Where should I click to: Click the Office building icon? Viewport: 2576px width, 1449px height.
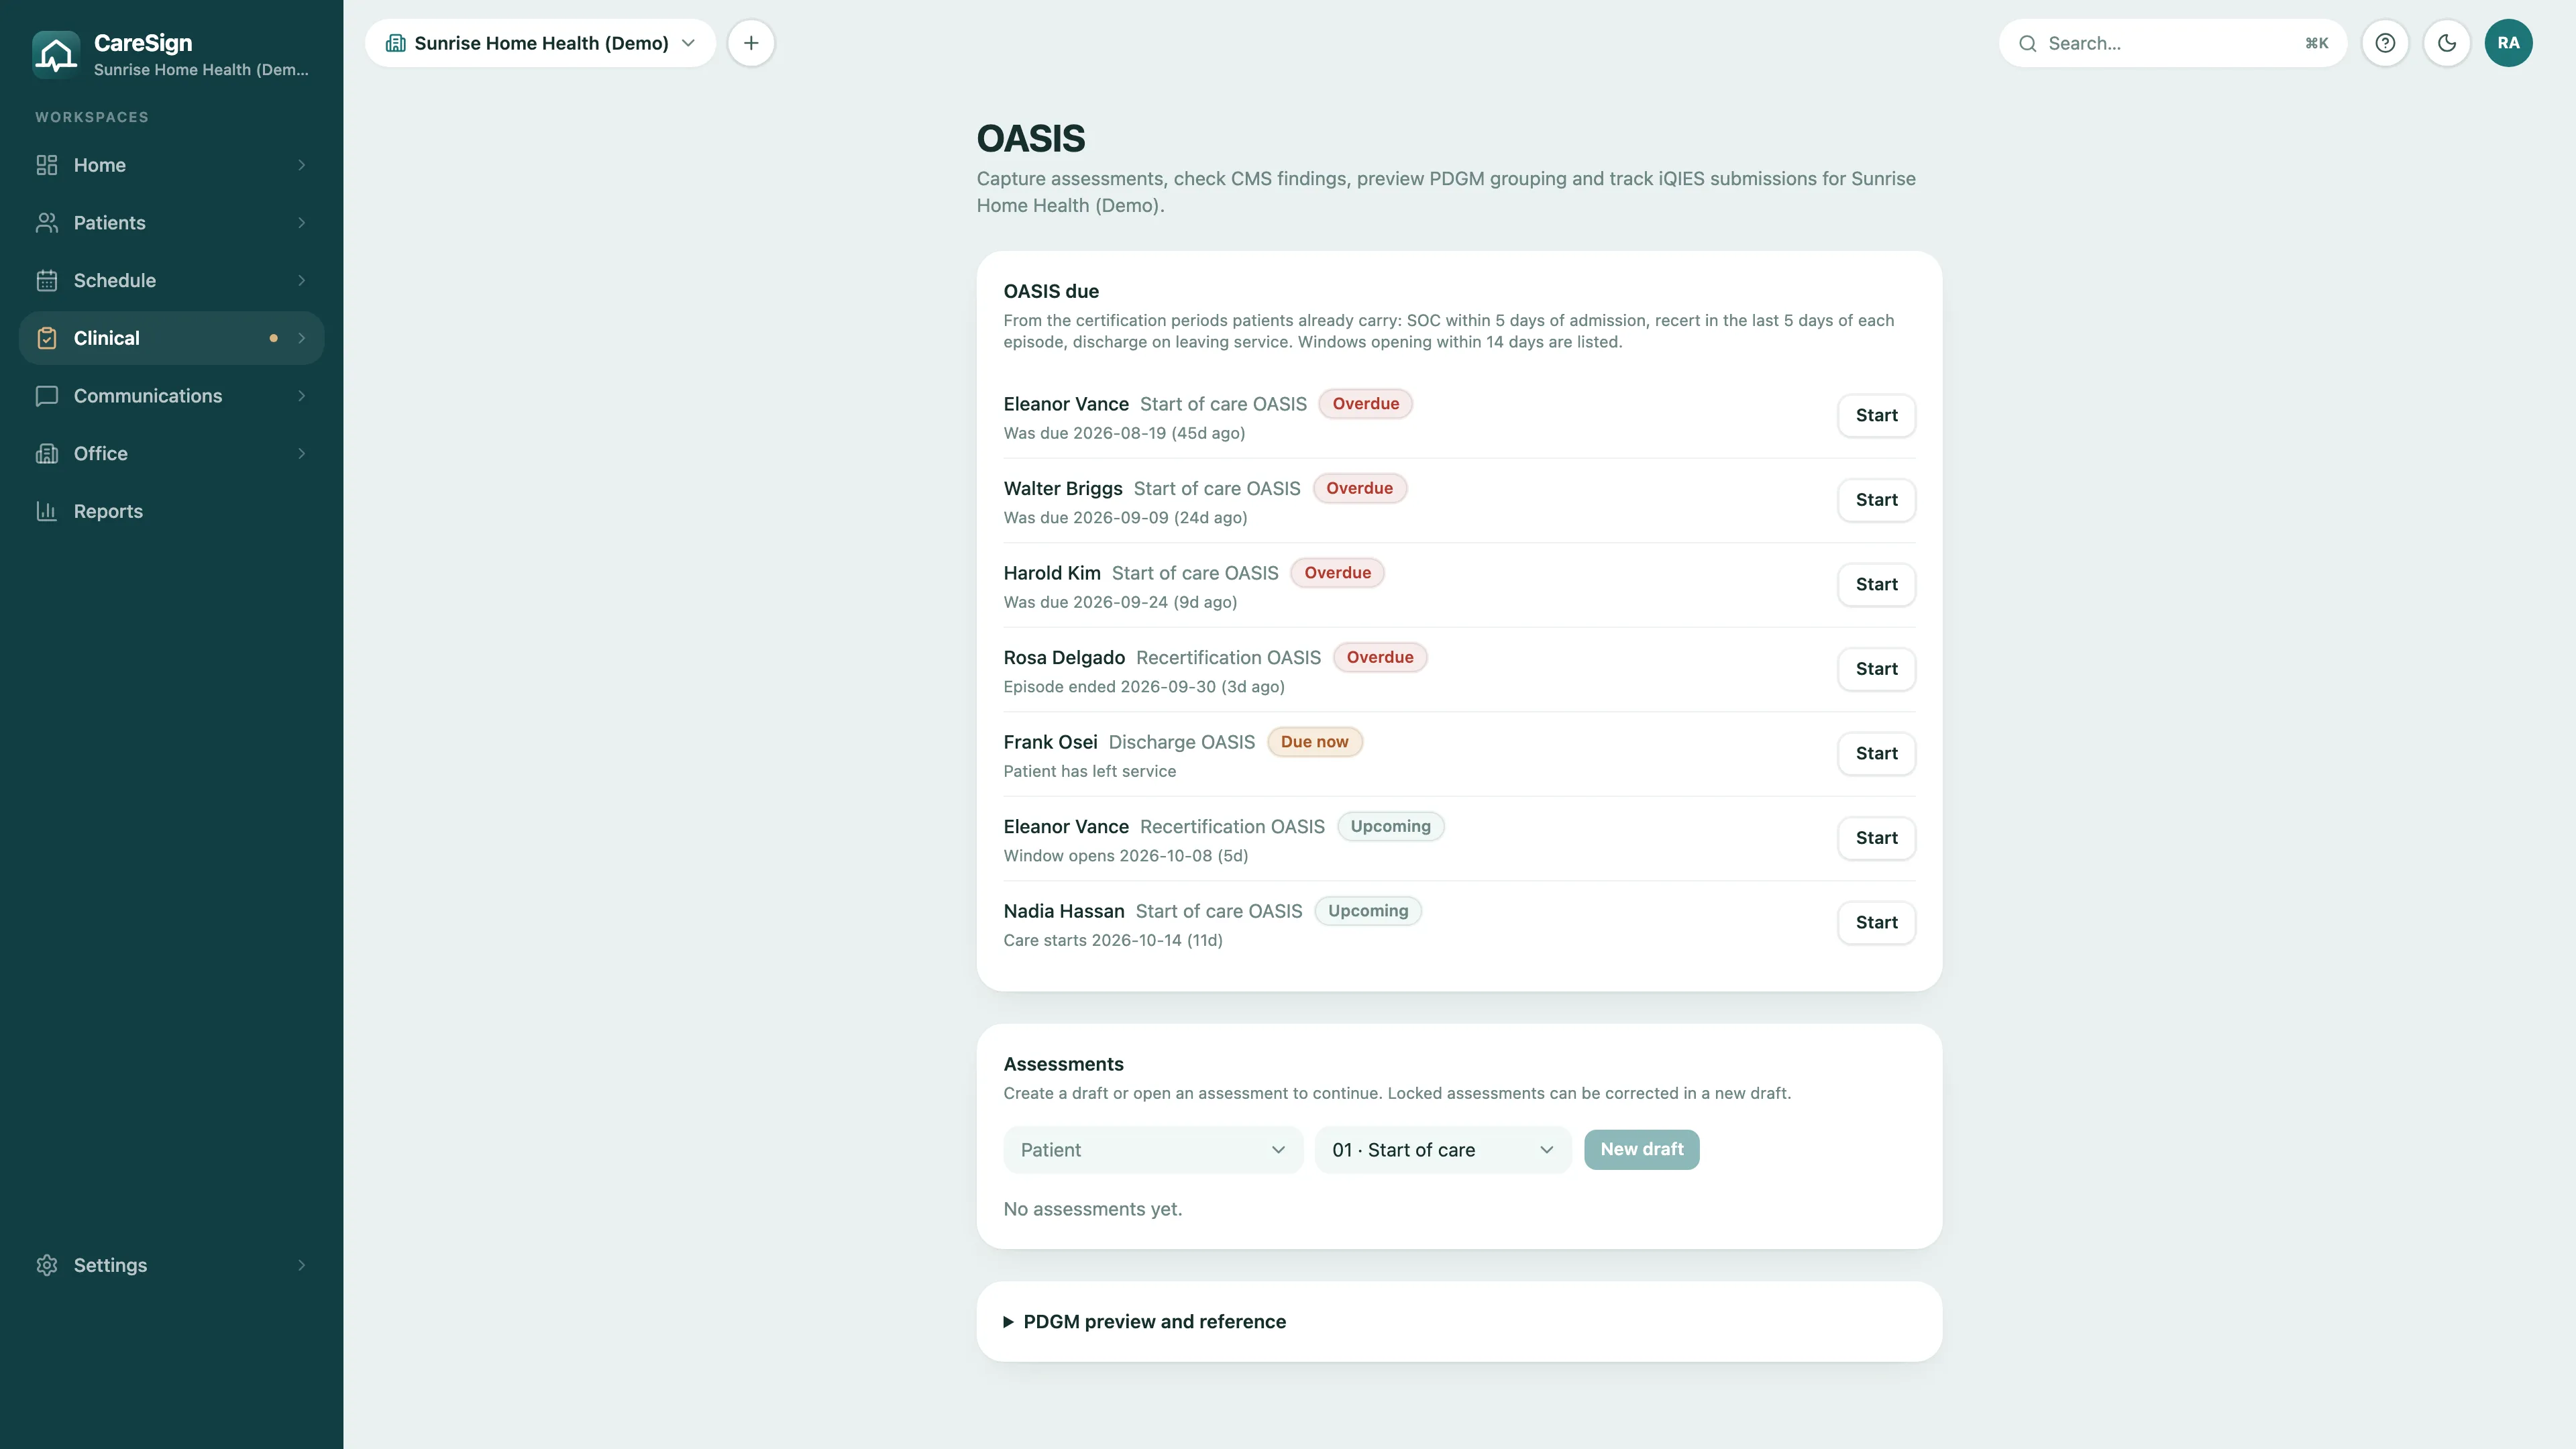pyautogui.click(x=47, y=454)
